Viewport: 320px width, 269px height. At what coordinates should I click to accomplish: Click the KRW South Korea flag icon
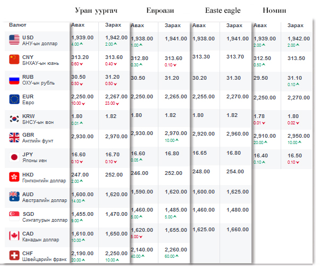14,118
